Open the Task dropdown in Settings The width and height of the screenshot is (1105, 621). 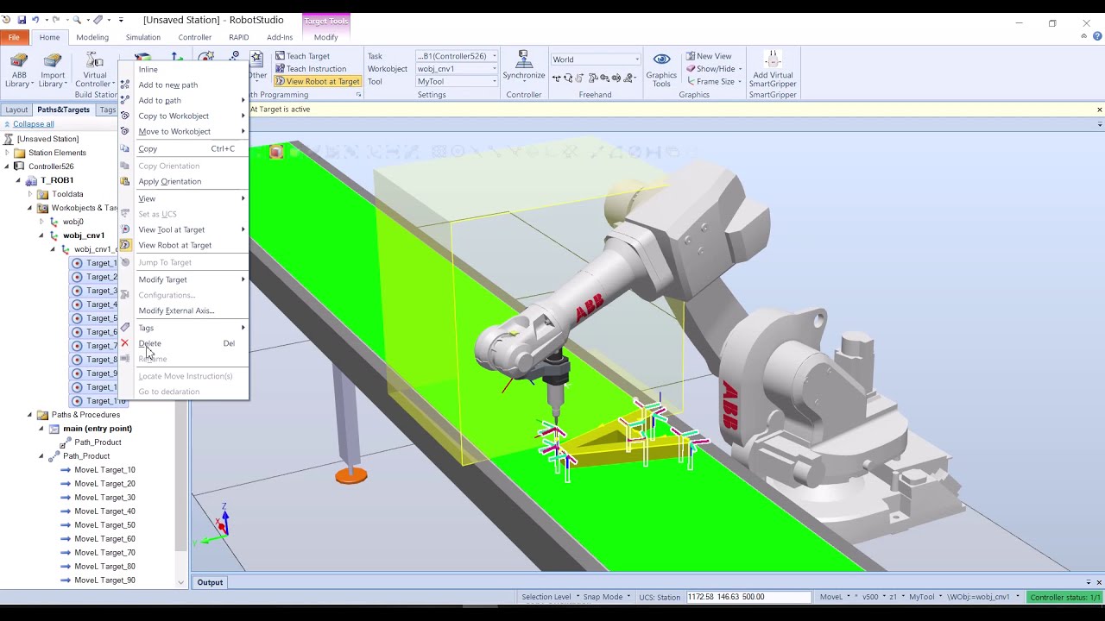tap(457, 56)
